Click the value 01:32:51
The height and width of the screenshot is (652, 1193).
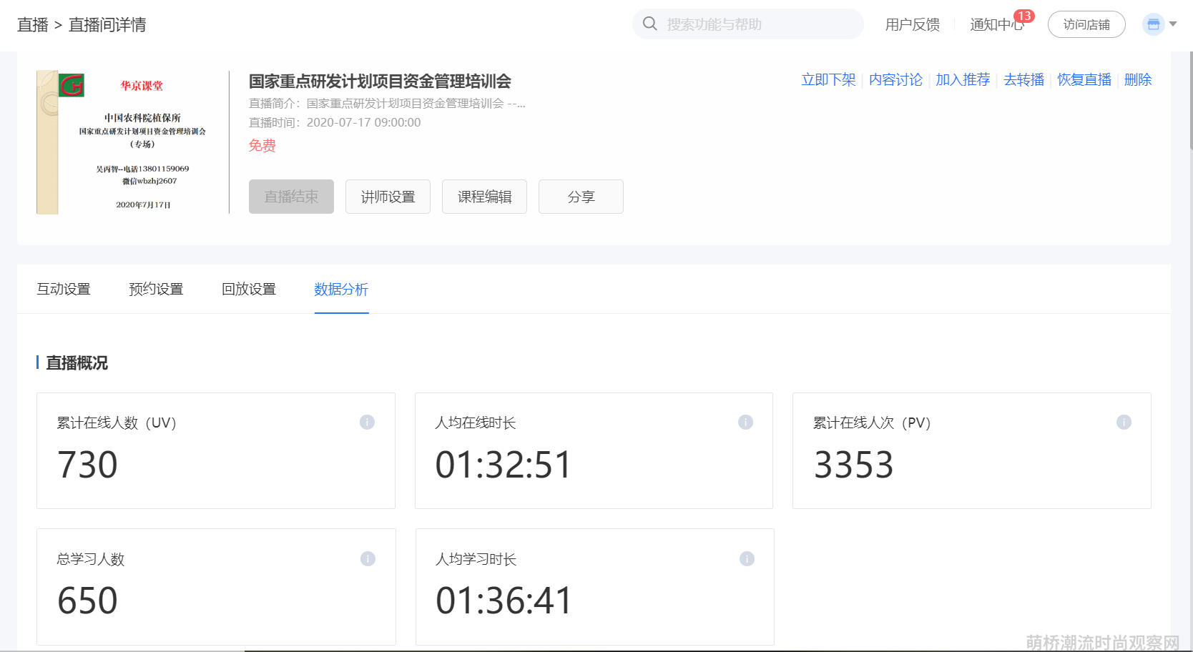click(504, 465)
